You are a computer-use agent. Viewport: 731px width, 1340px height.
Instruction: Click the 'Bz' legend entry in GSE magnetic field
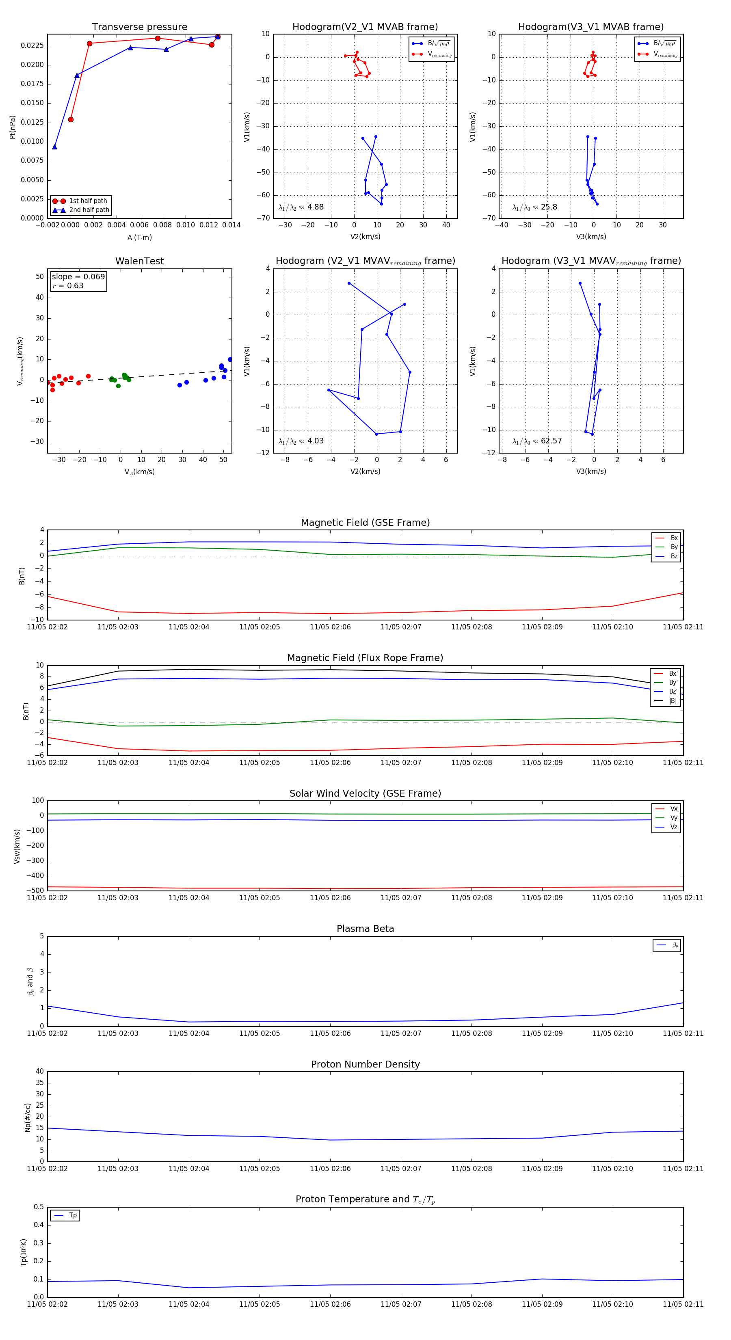point(666,556)
